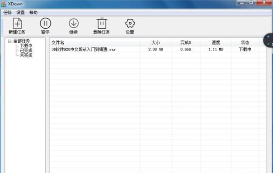Viewport: 273px width, 173px height.
Task: Select 下载中 in the task tree
Action: pos(26,46)
